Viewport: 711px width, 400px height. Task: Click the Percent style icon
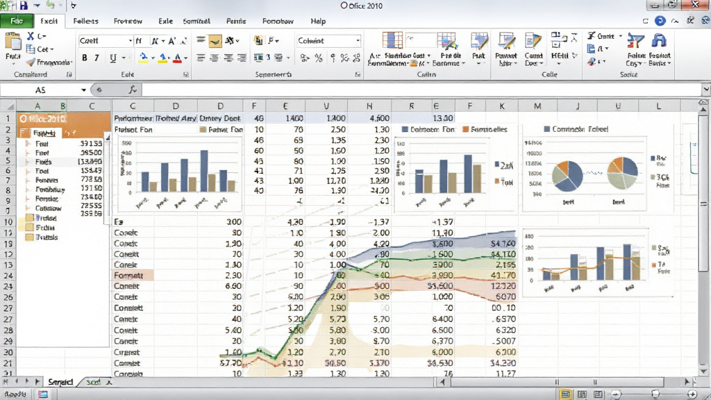click(319, 58)
